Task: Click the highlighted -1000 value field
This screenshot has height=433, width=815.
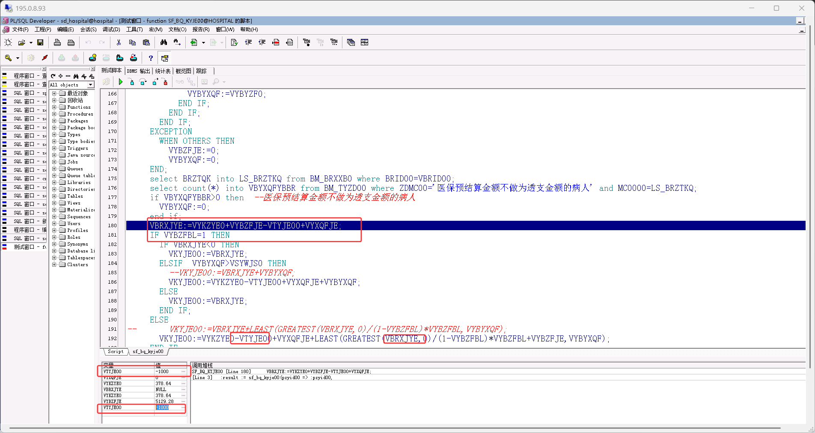Action: [163, 408]
